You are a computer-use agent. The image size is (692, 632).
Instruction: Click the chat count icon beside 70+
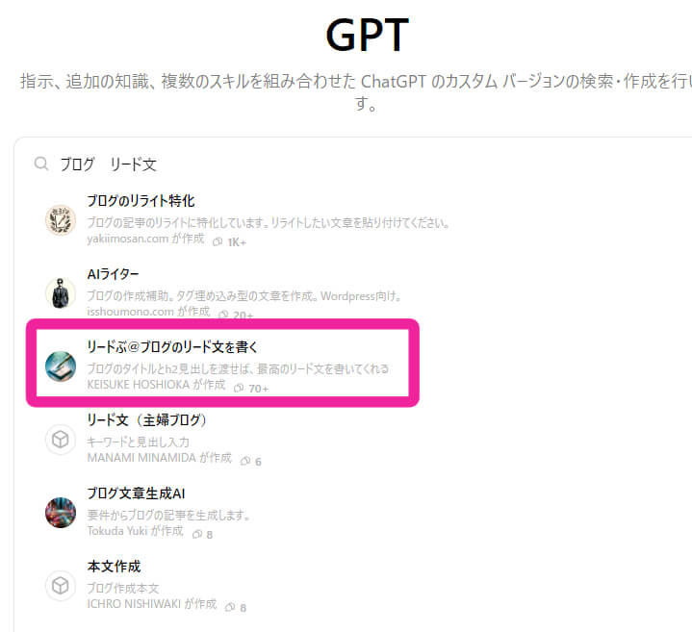tap(239, 388)
